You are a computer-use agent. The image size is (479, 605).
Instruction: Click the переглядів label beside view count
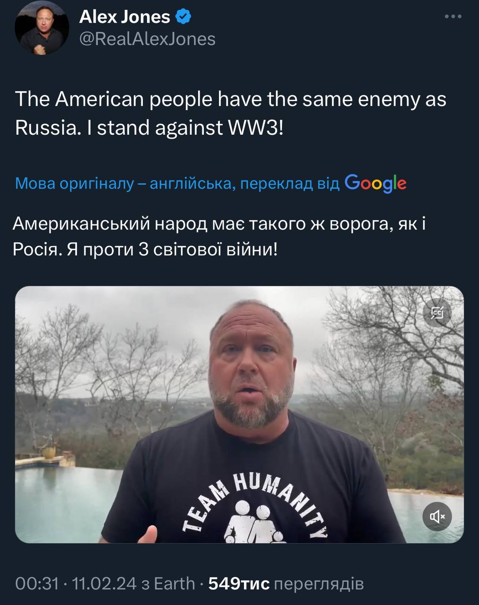pos(319,584)
